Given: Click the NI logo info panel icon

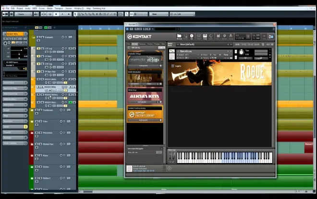Looking at the screenshot, I should pyautogui.click(x=271, y=36).
